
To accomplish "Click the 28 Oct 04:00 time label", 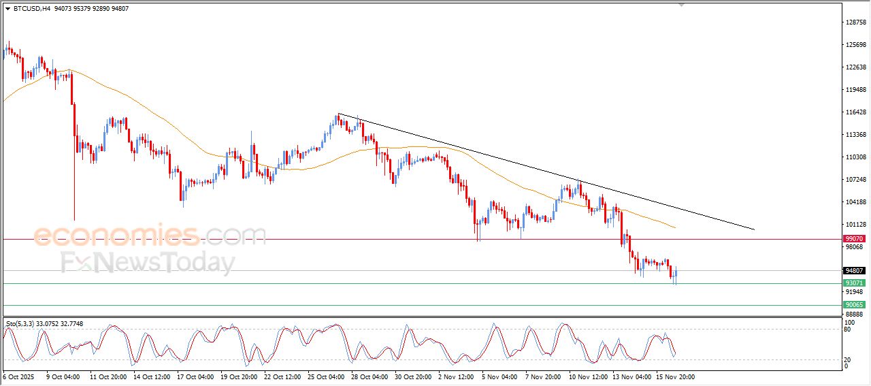I will [x=370, y=376].
